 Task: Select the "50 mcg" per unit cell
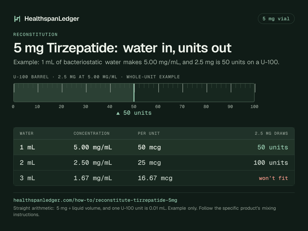tap(149, 147)
